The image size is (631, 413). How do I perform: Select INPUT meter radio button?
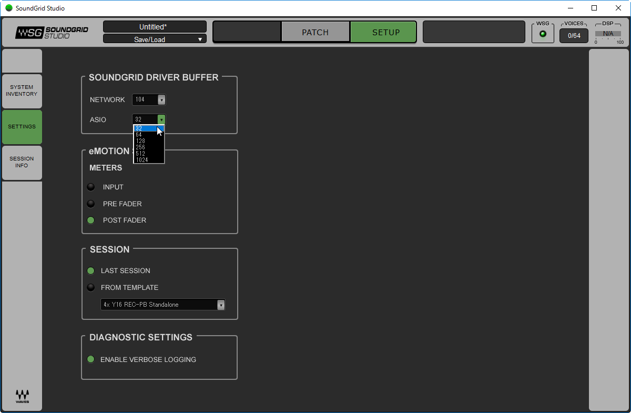click(91, 187)
